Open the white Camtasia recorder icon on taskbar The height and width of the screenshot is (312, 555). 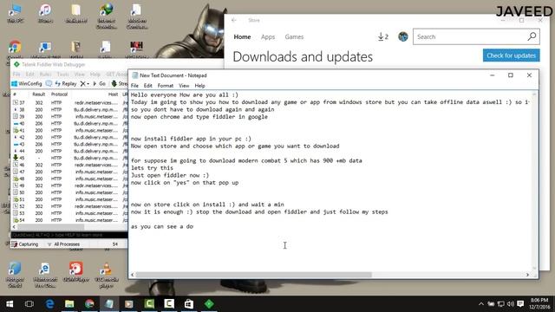click(169, 304)
